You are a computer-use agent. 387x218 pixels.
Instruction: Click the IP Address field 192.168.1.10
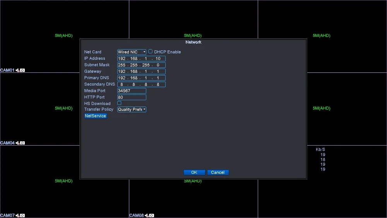pos(141,58)
